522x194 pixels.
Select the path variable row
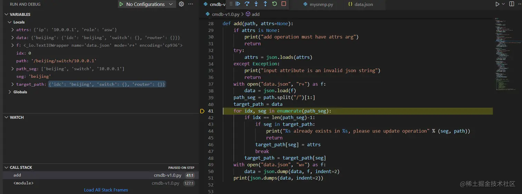pyautogui.click(x=101, y=61)
